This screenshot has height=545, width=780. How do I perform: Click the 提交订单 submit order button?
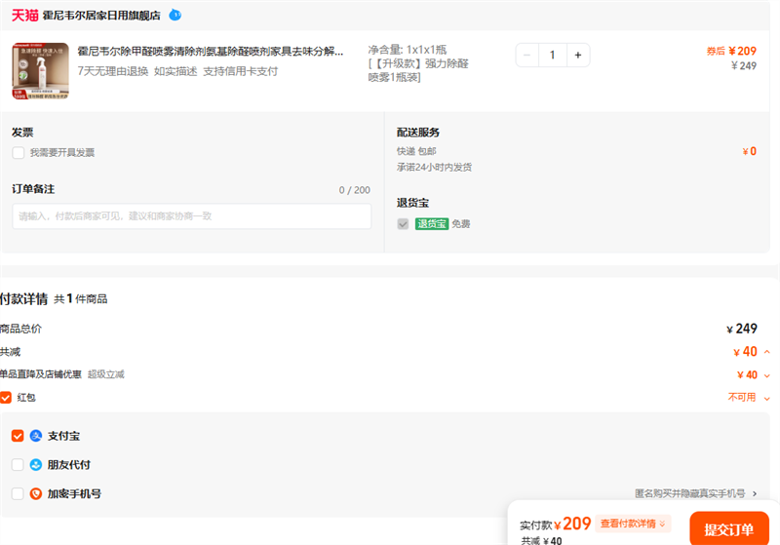[727, 529]
